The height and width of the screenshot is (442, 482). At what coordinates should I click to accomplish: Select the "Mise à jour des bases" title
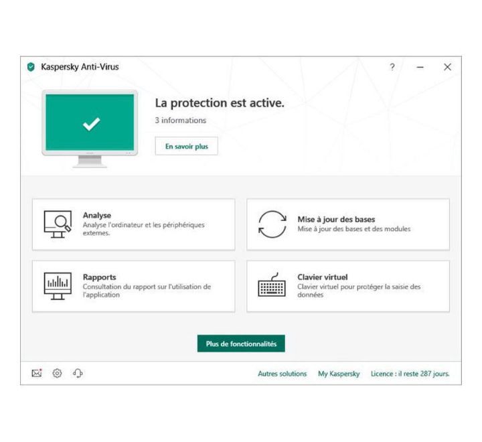(x=336, y=219)
